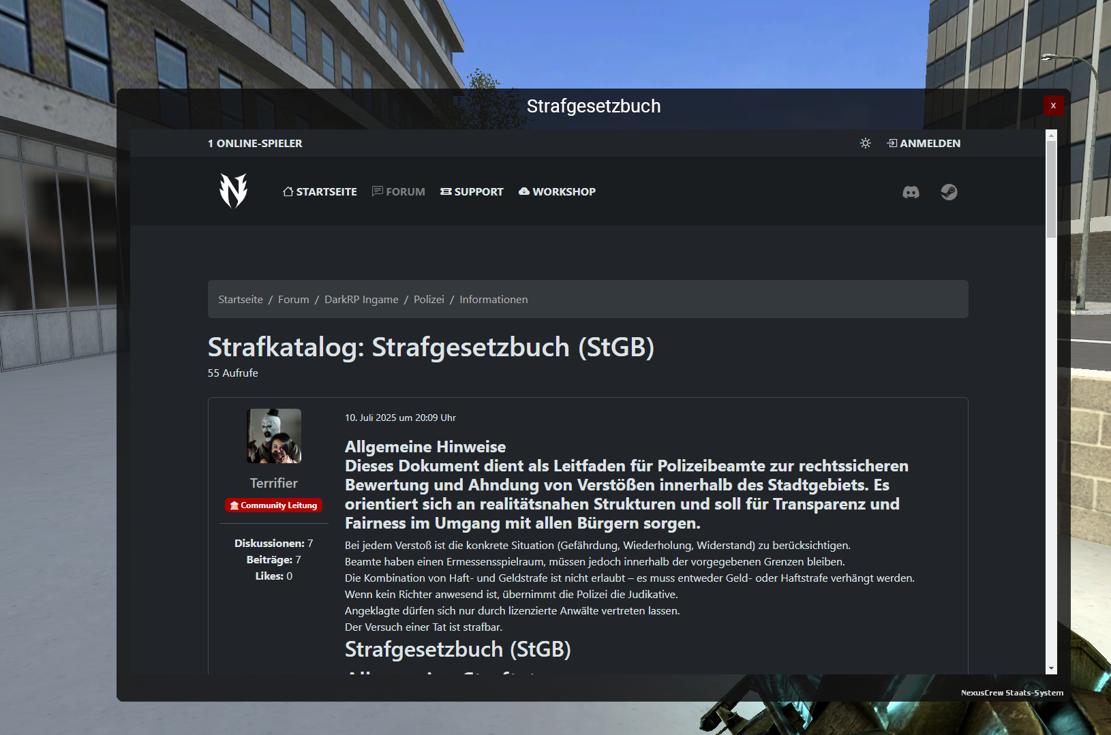
Task: Click ANMELDEN to log in
Action: pyautogui.click(x=931, y=143)
